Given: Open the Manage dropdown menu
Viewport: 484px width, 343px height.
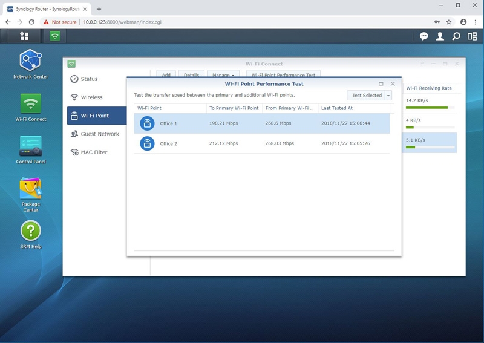Looking at the screenshot, I should pos(222,75).
